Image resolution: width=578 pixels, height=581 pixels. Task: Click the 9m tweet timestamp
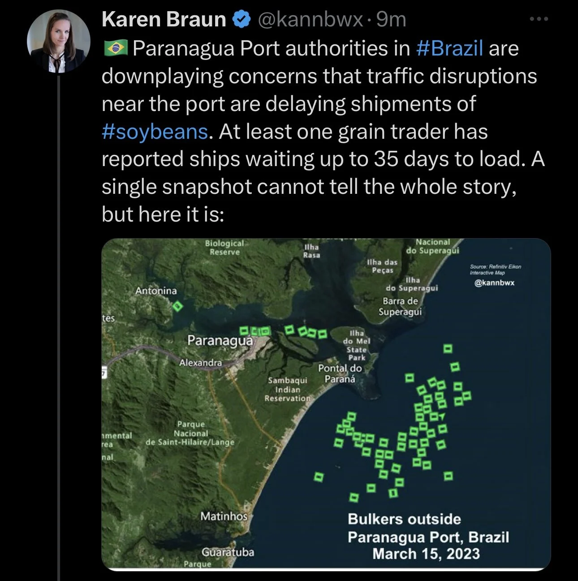point(391,20)
